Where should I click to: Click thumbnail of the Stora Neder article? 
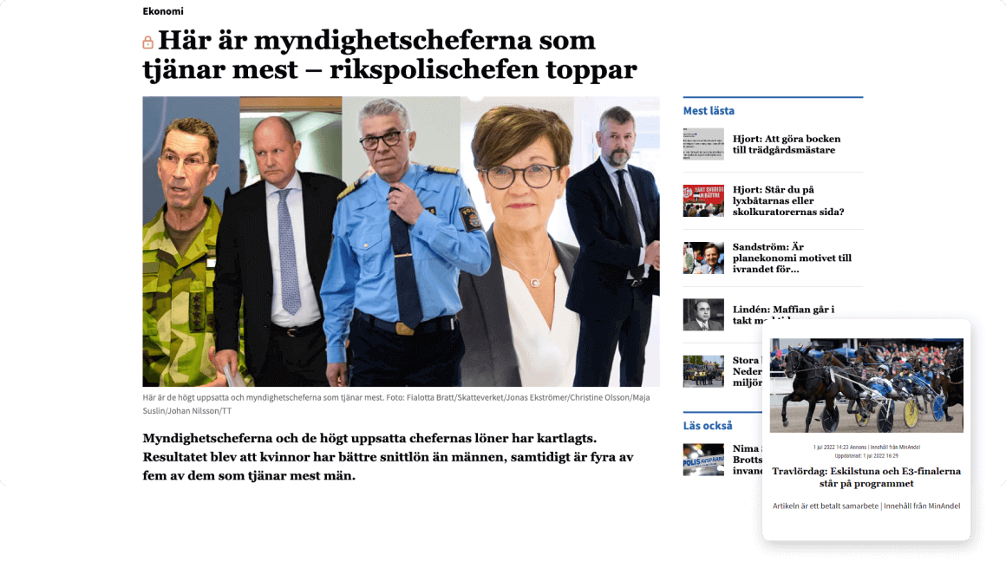[703, 371]
